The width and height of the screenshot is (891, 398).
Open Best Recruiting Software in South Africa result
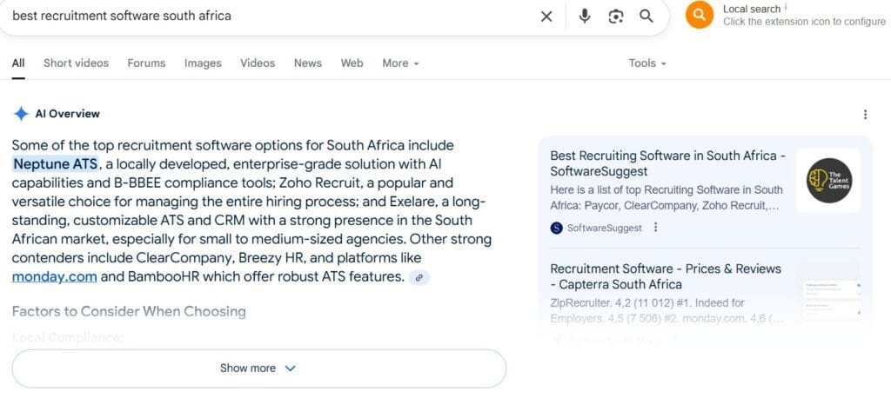(x=667, y=163)
